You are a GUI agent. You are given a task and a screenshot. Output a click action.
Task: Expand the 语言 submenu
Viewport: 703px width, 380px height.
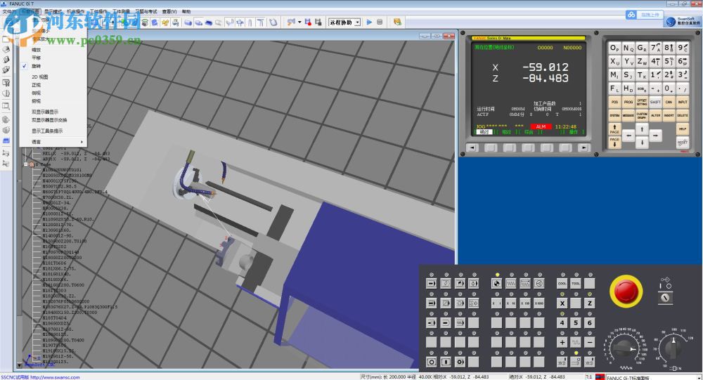tap(53, 142)
